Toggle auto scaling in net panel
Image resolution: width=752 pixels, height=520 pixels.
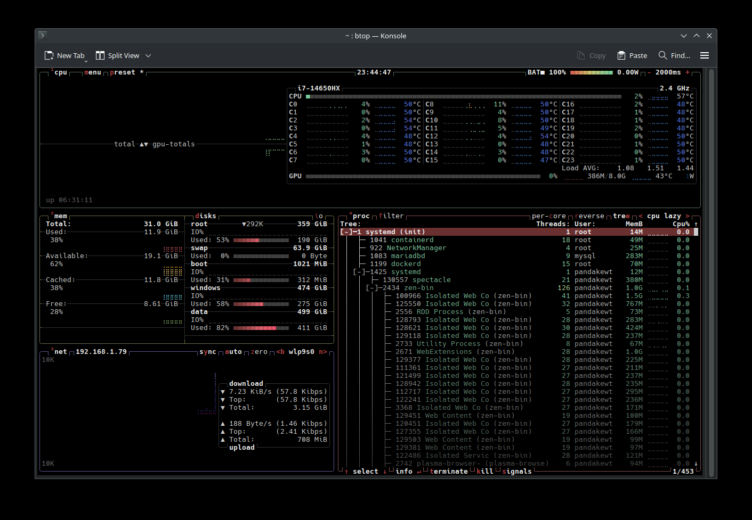tap(233, 352)
